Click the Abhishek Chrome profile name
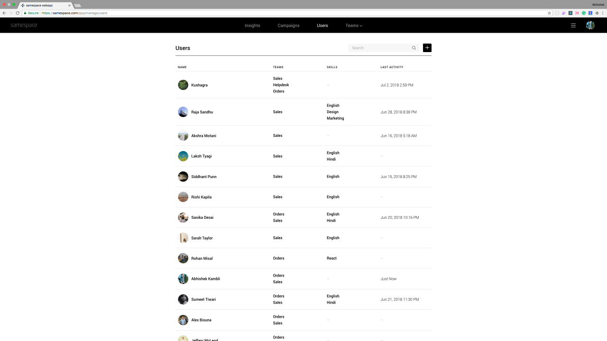This screenshot has width=607, height=341. pos(598,4)
